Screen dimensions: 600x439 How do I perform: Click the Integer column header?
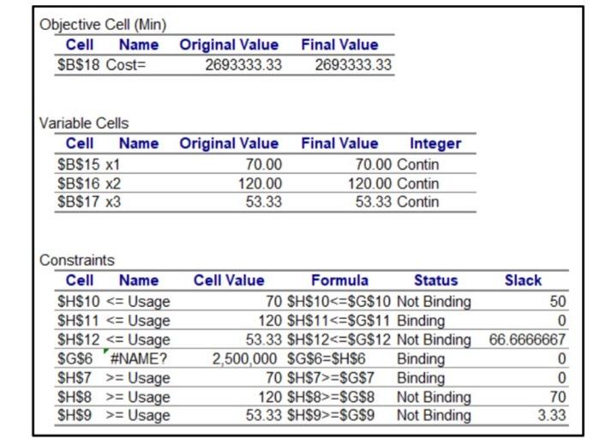coord(435,143)
